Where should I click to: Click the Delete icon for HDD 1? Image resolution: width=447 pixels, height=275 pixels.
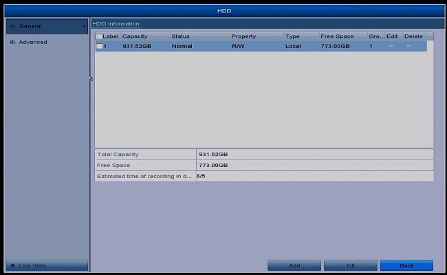point(409,46)
